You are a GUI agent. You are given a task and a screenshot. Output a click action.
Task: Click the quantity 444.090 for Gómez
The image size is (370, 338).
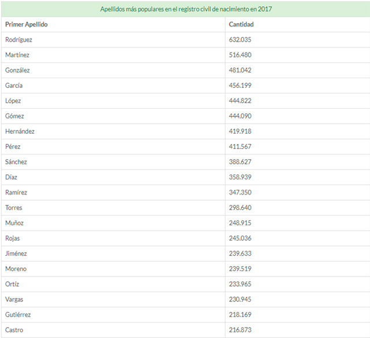pyautogui.click(x=240, y=116)
